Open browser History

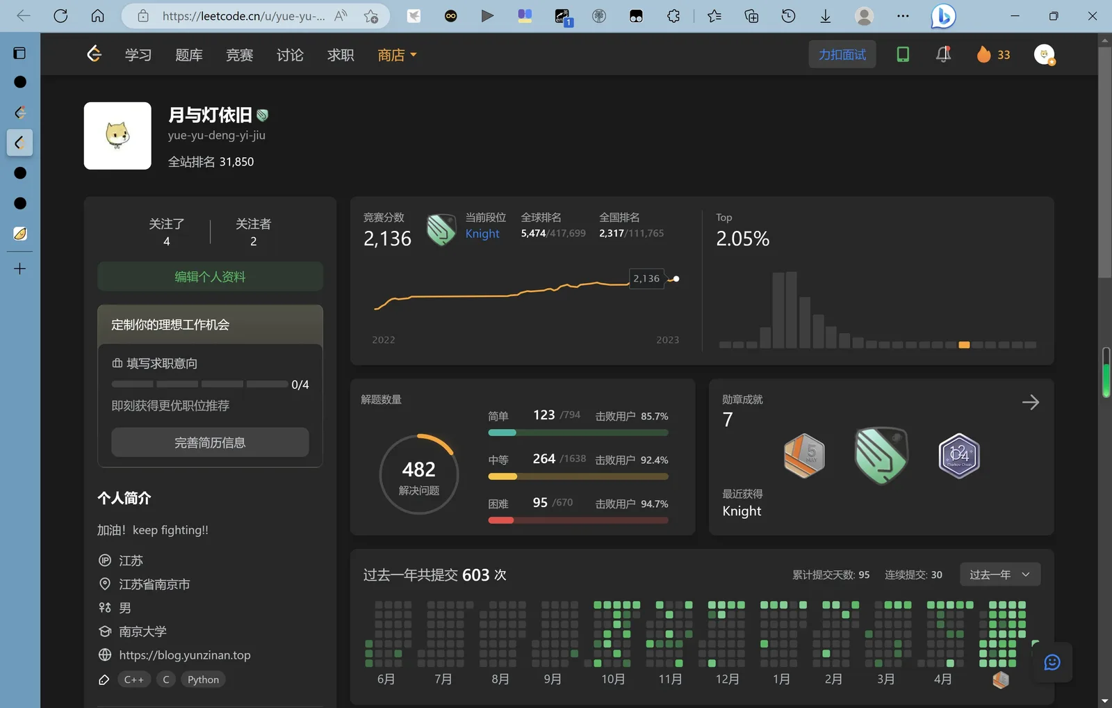[x=788, y=16]
